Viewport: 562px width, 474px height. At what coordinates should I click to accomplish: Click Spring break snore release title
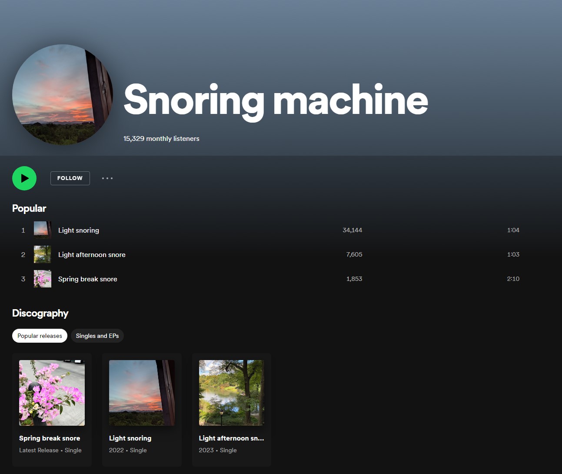click(x=50, y=438)
